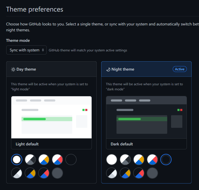Pick dark blue-orange colorblind swatch in Day theme

tap(30, 173)
